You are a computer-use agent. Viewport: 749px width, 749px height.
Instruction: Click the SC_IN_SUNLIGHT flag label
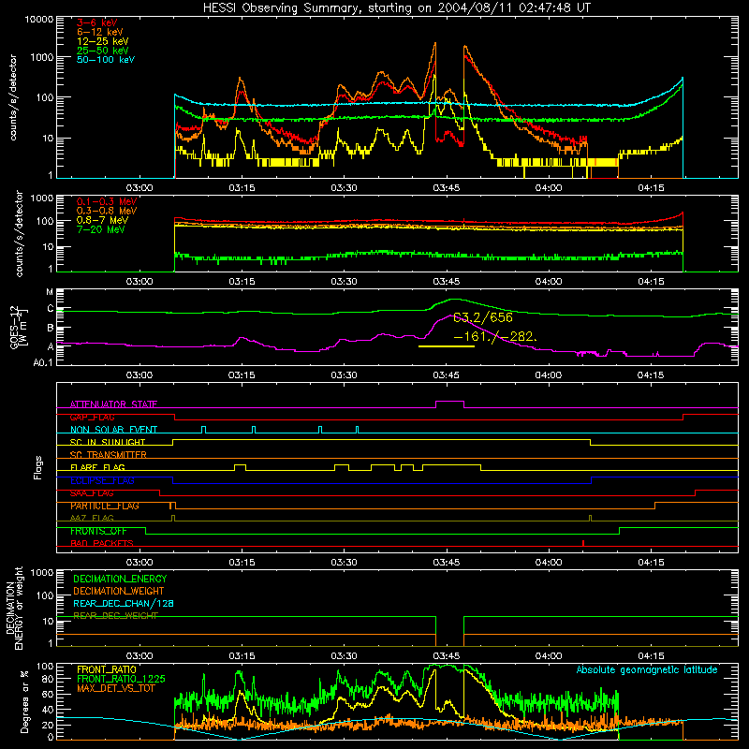pyautogui.click(x=107, y=442)
